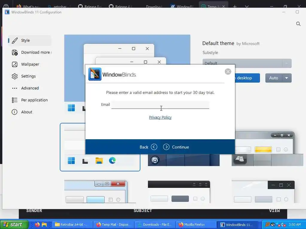This screenshot has height=229, width=306.
Task: Close the trial email dialog
Action: (x=228, y=72)
